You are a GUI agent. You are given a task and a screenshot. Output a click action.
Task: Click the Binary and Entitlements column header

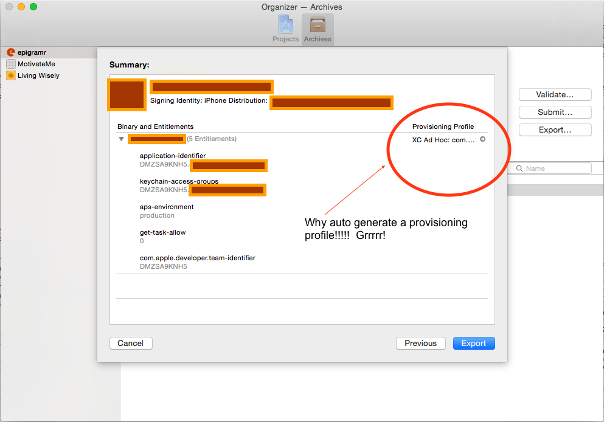click(156, 126)
